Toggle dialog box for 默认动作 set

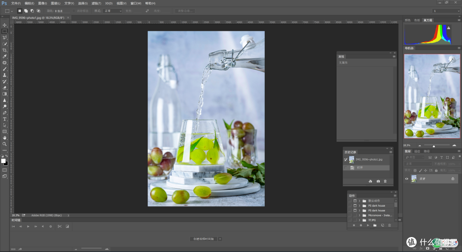355,201
